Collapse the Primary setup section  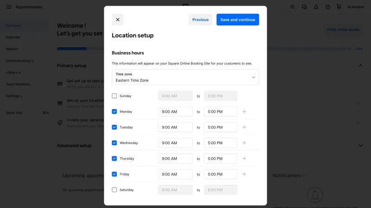361,66
